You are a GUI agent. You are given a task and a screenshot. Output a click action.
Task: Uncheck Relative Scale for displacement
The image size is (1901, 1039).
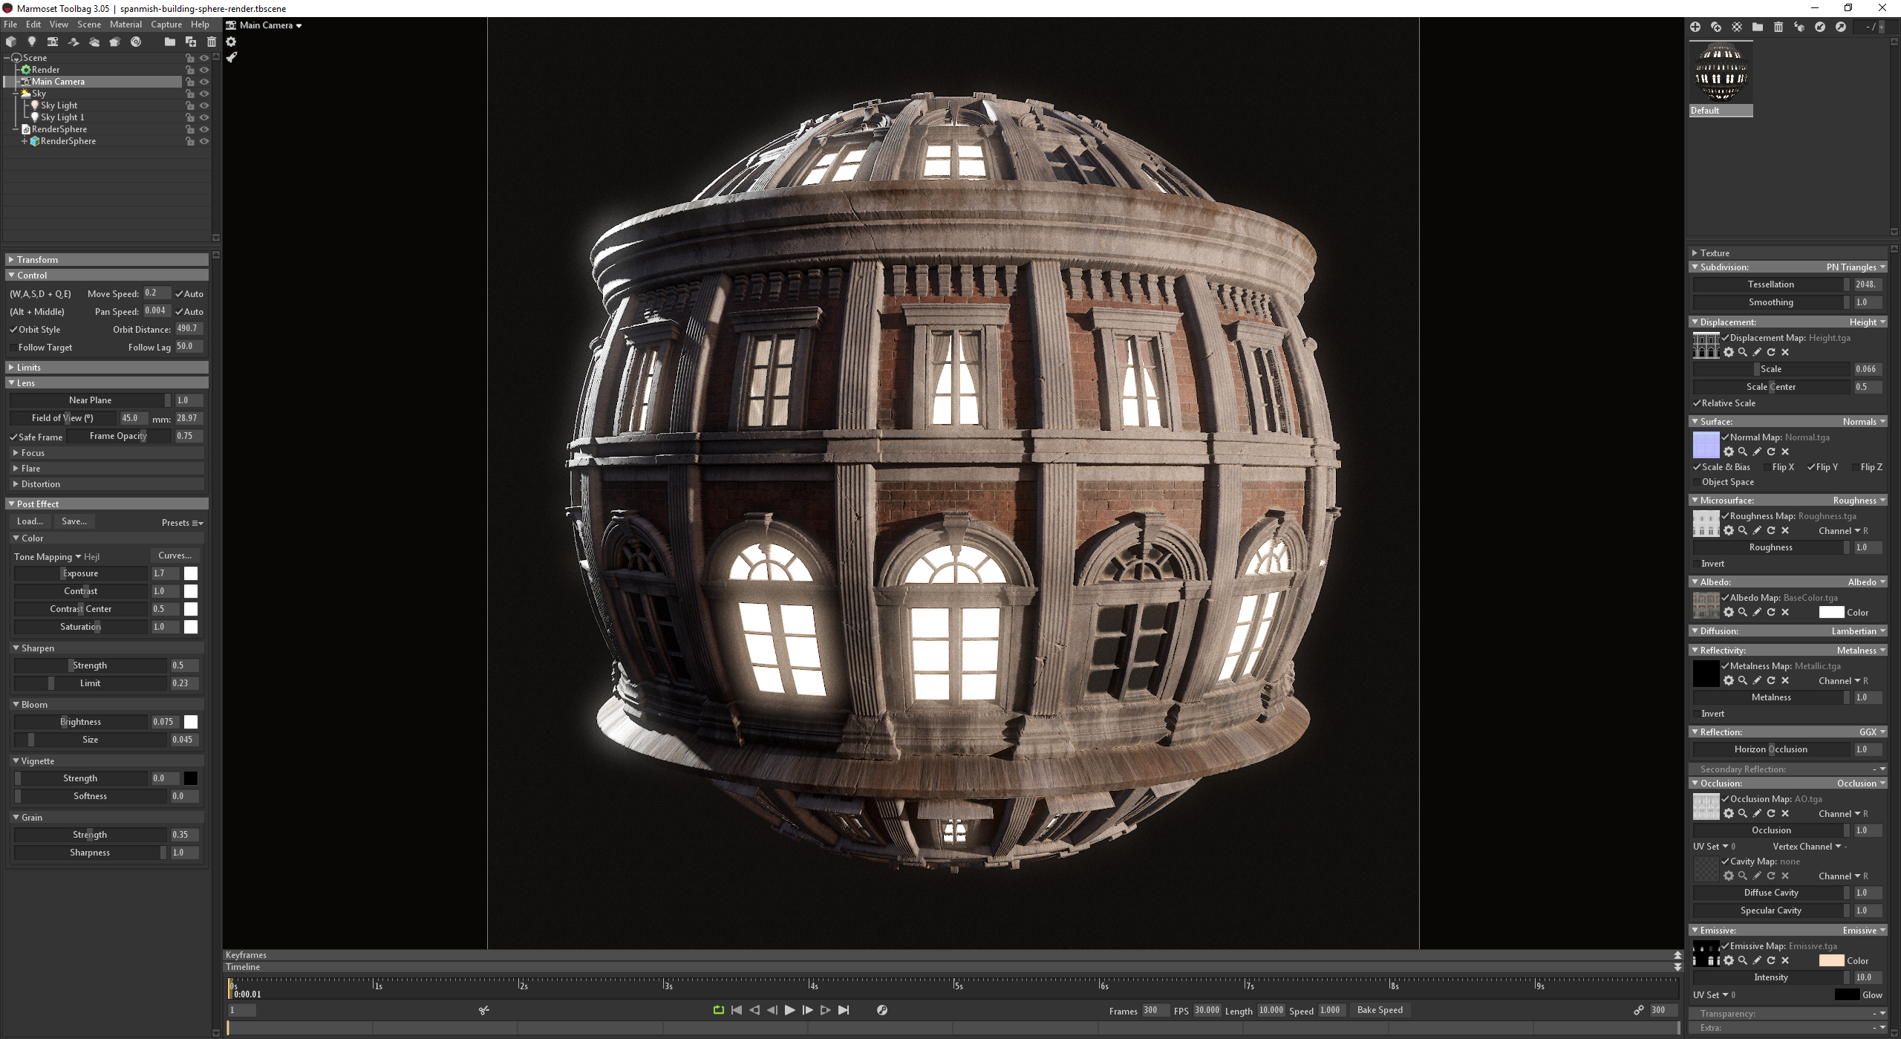pyautogui.click(x=1697, y=403)
